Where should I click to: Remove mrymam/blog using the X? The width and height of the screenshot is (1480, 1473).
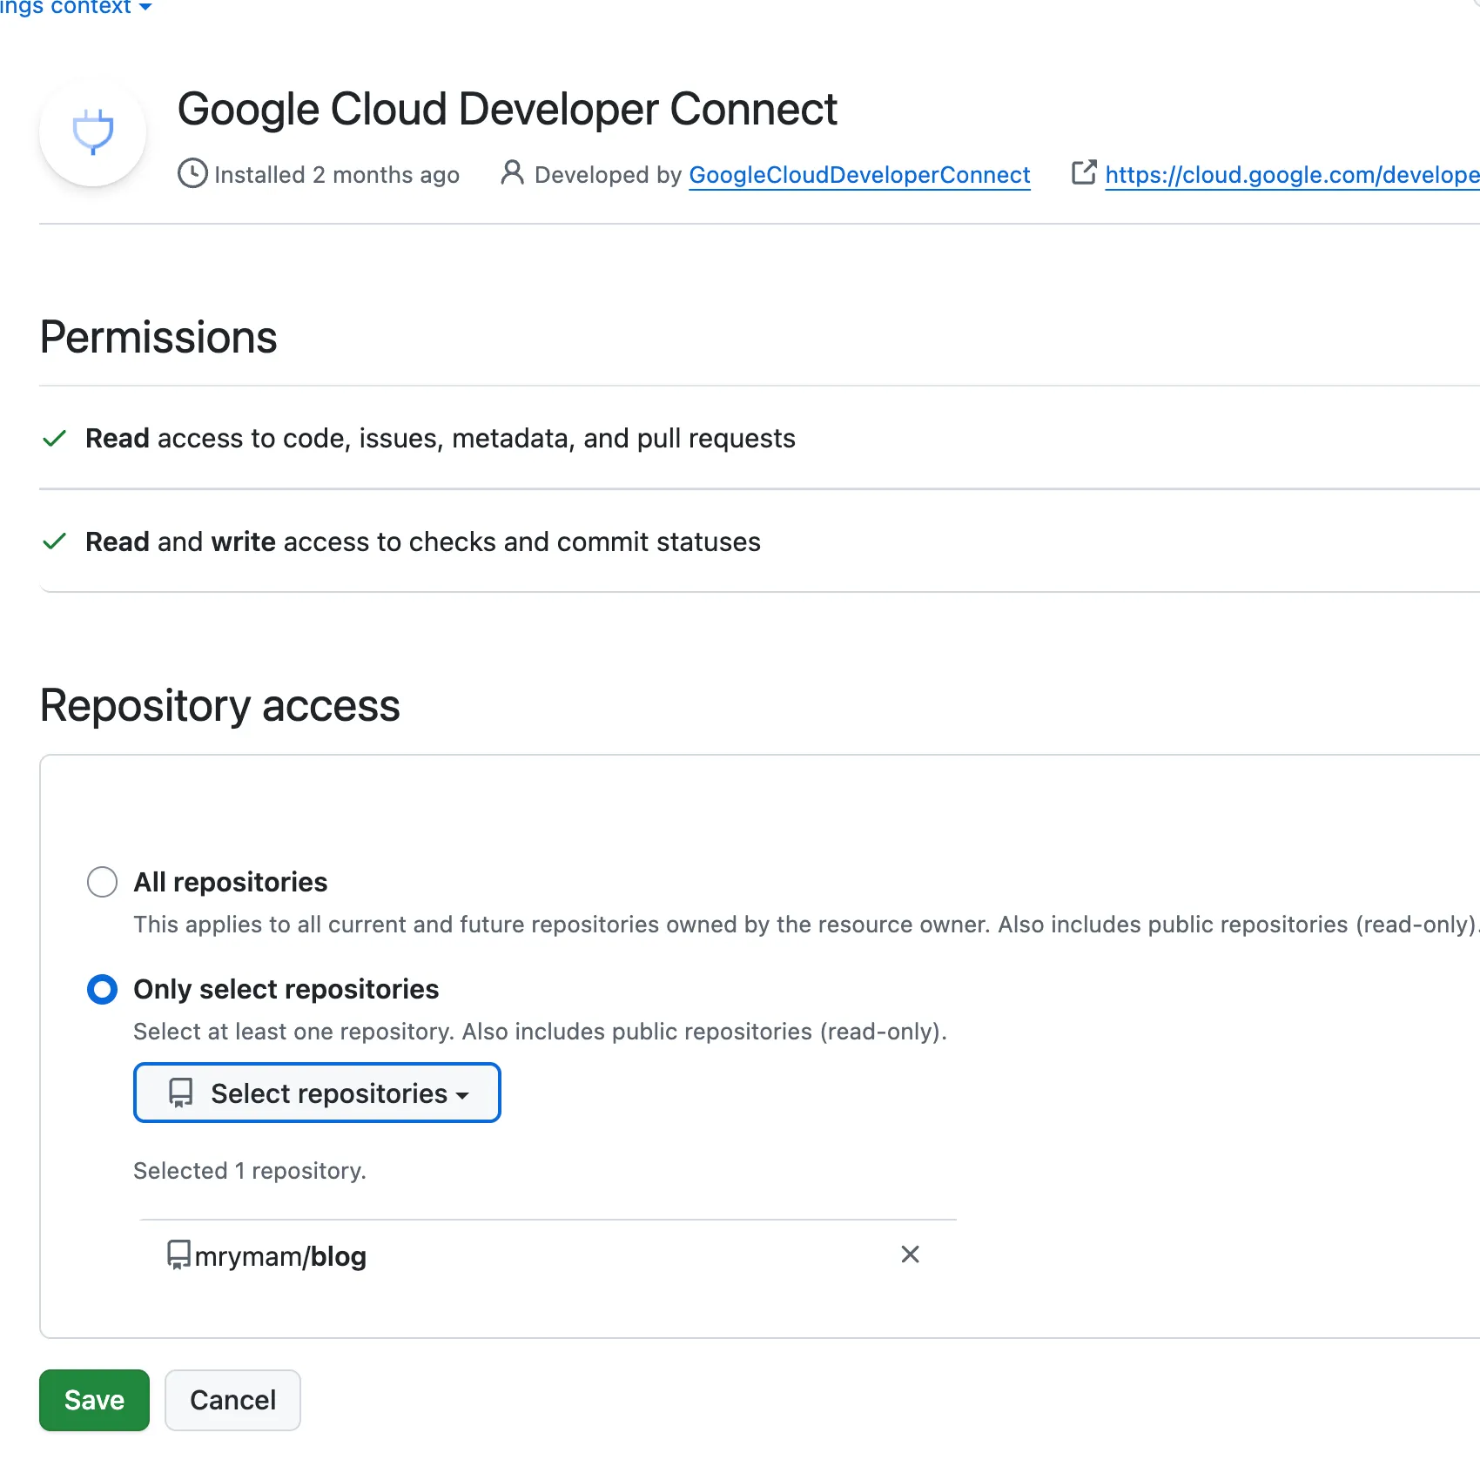click(x=910, y=1254)
